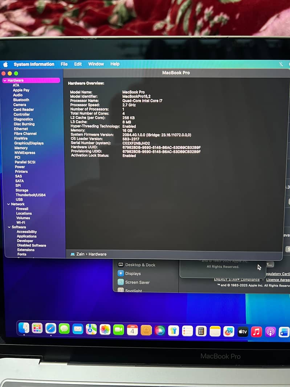Click Zain in the path bar

pyautogui.click(x=80, y=254)
